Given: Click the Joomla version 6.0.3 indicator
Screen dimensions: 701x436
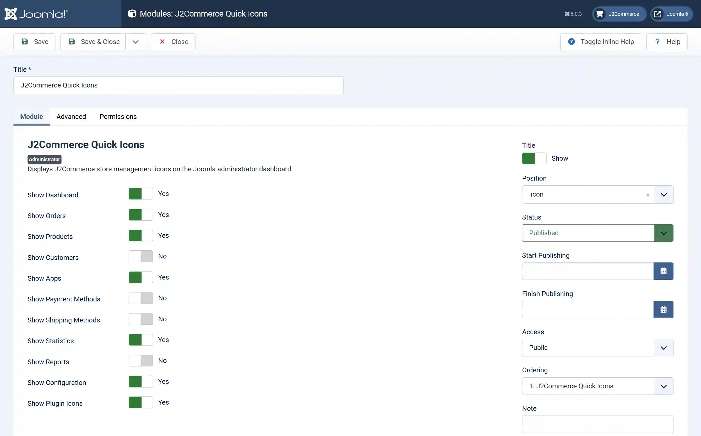Looking at the screenshot, I should 573,14.
